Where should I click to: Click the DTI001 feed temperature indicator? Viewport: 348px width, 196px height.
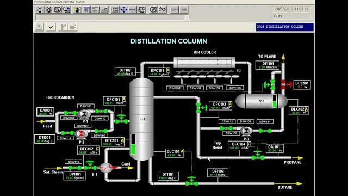(x=45, y=139)
